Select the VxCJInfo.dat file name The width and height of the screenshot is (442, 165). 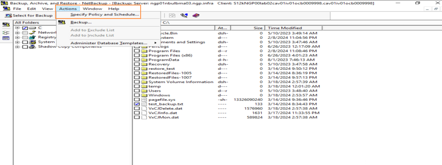click(163, 113)
